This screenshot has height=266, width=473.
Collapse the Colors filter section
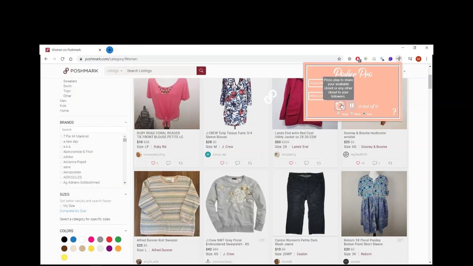click(126, 231)
